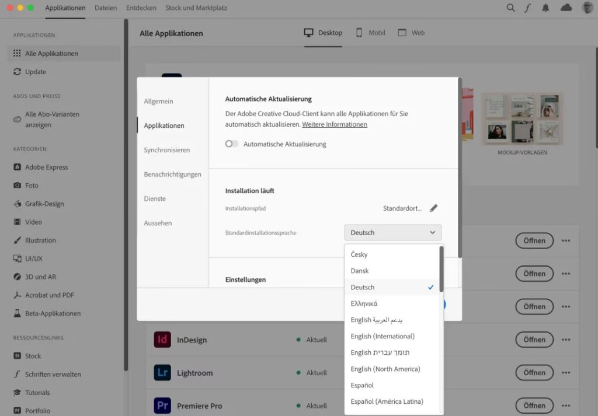Click the language list scrollbar
This screenshot has height=416, width=598.
point(441,270)
